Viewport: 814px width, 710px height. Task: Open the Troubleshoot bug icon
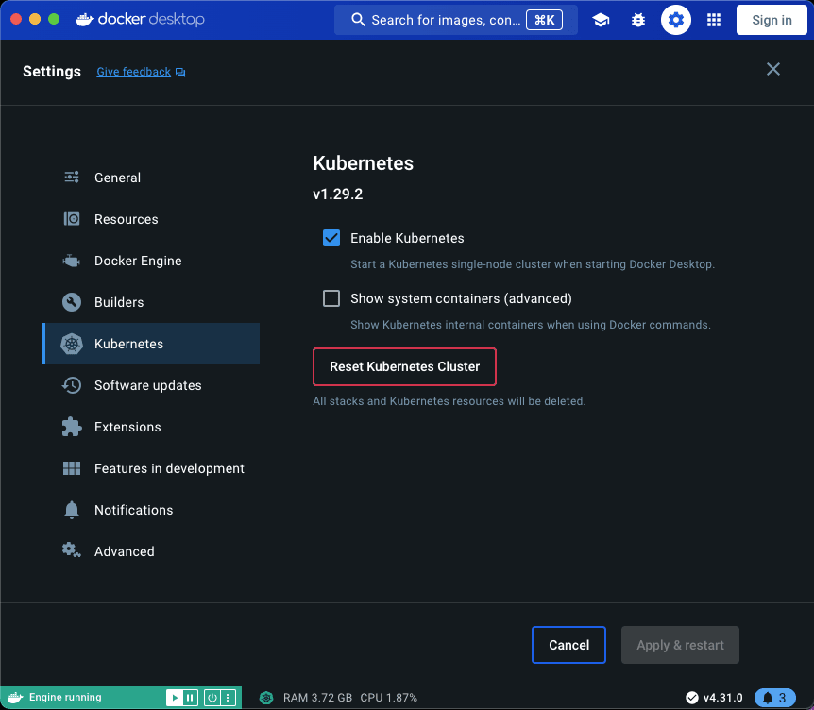(x=638, y=20)
